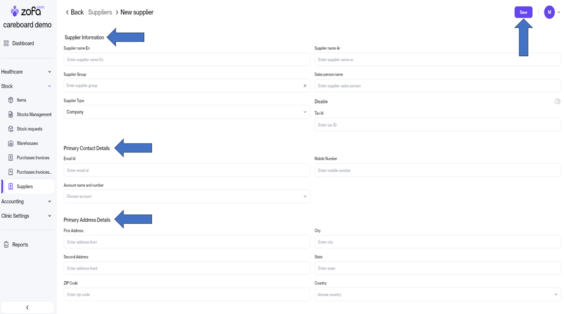
Task: Click the Items box icon in sidebar
Action: 11,100
